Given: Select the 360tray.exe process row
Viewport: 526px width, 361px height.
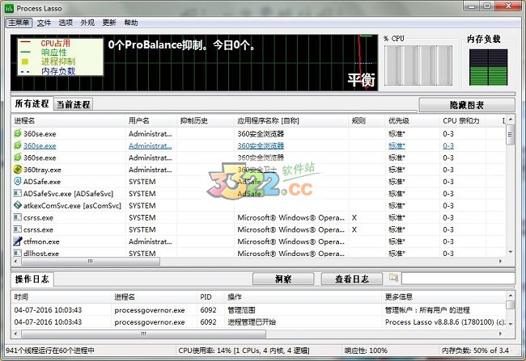Looking at the screenshot, I should click(258, 170).
